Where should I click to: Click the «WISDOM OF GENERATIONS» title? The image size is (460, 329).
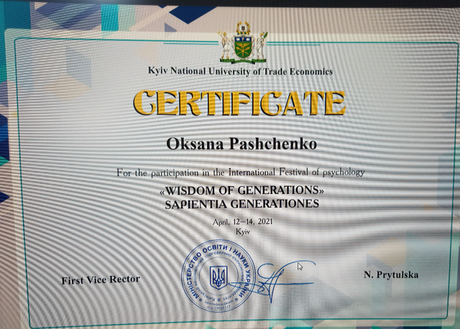pos(241,190)
